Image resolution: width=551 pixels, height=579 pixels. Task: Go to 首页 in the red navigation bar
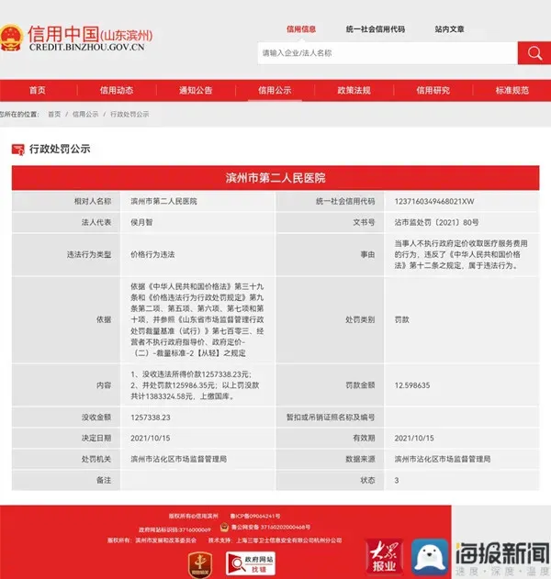pyautogui.click(x=38, y=91)
